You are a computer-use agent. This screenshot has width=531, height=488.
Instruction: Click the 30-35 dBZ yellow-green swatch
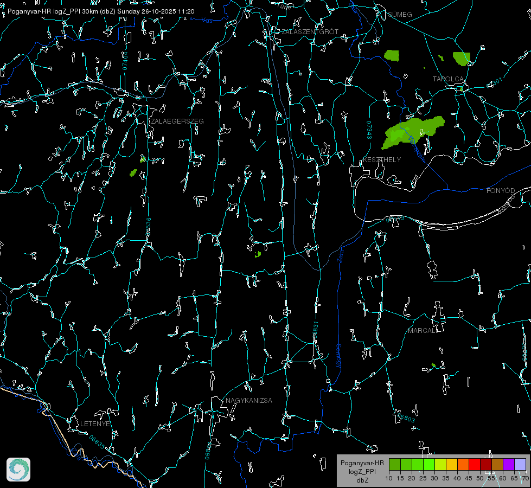pos(440,464)
